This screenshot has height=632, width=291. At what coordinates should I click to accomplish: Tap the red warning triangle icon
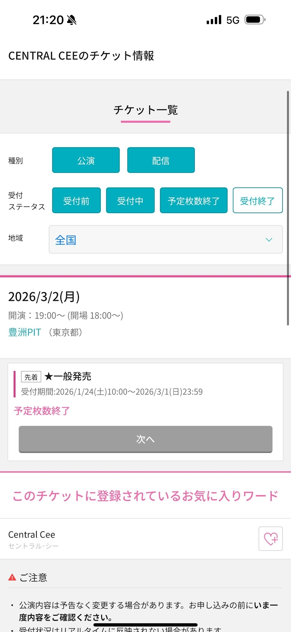click(x=12, y=578)
